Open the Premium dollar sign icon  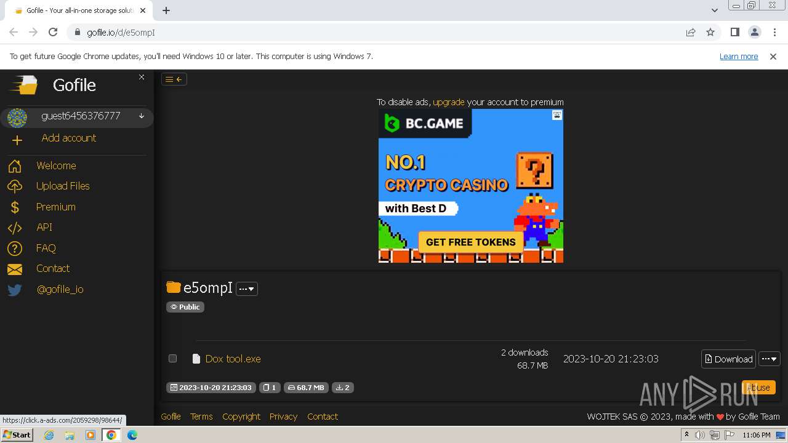point(15,207)
